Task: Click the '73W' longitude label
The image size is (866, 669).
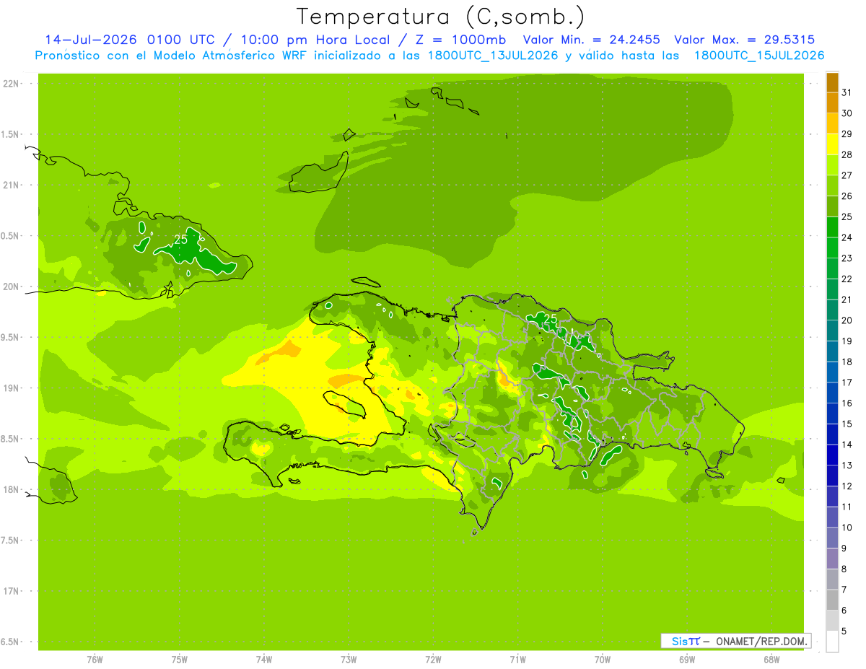Action: [x=349, y=659]
